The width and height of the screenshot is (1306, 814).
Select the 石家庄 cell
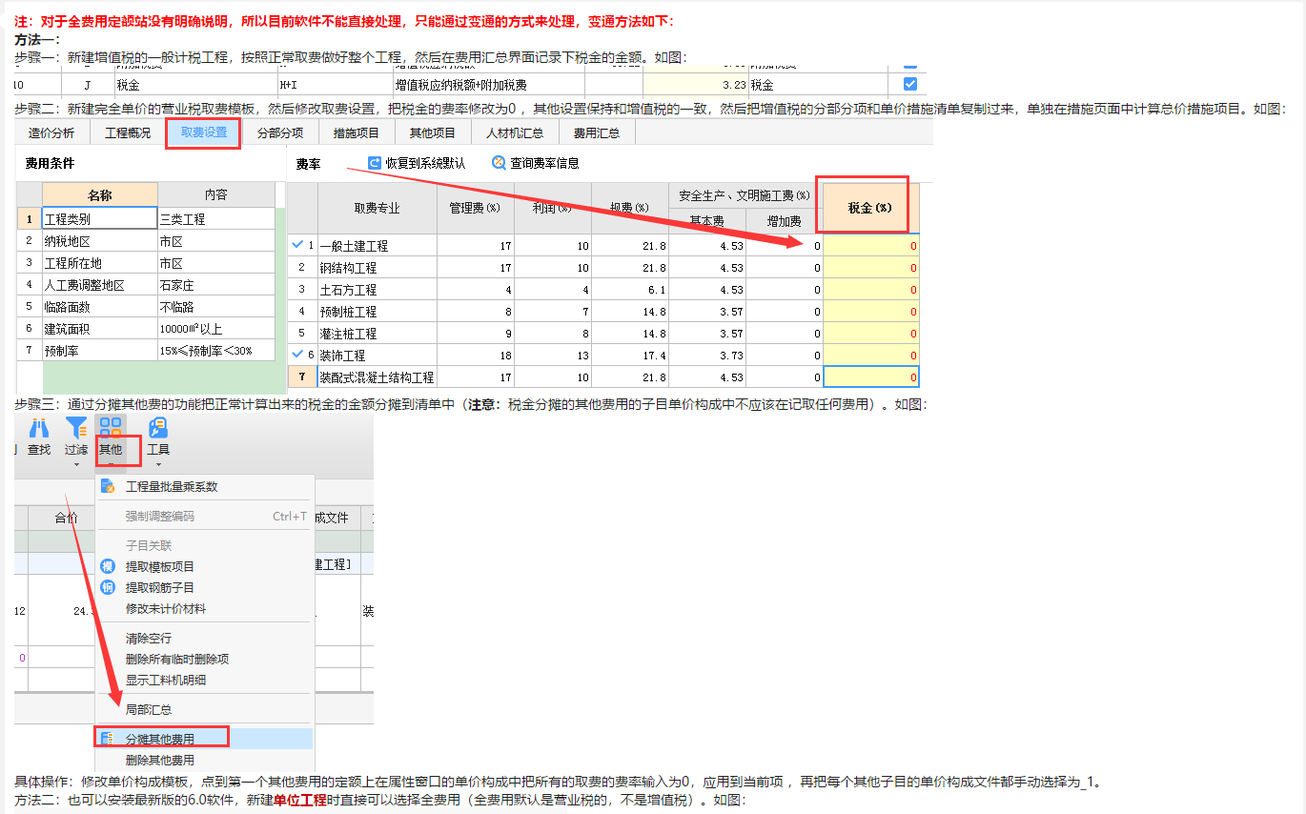click(x=216, y=284)
